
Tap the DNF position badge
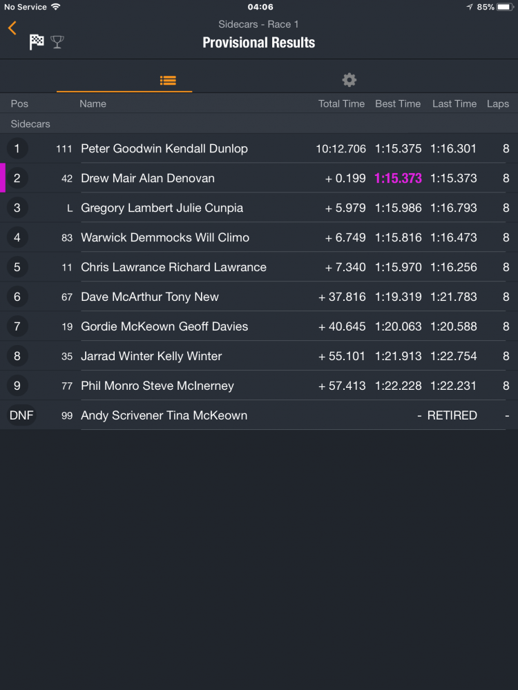[21, 415]
